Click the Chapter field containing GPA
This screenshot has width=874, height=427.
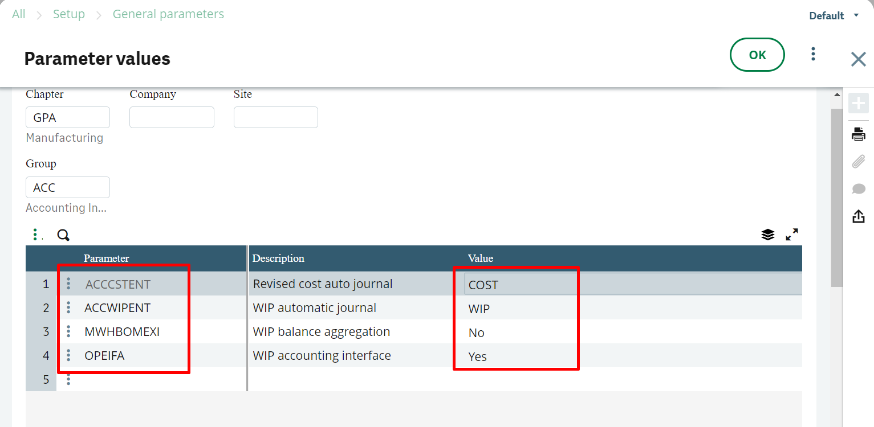[68, 117]
